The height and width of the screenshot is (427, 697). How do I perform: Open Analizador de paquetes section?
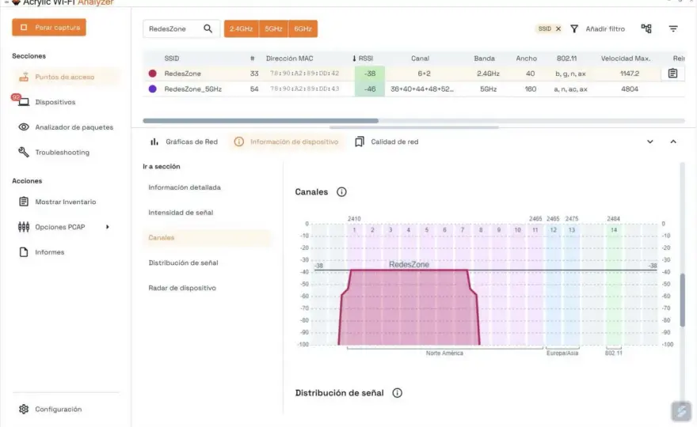pyautogui.click(x=74, y=127)
